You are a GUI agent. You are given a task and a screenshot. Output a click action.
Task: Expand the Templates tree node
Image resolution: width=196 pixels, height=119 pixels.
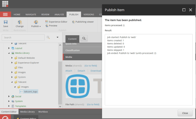pyautogui.click(x=9, y=106)
